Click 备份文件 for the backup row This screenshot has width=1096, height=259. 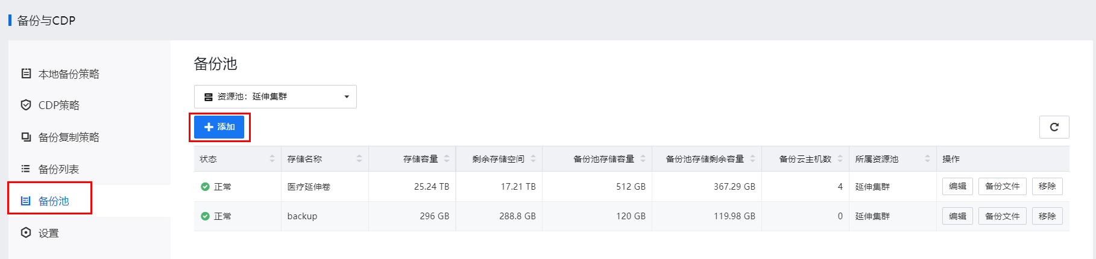[x=1002, y=216]
